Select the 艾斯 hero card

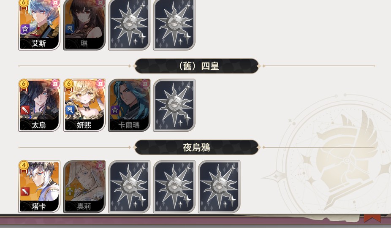(39, 24)
